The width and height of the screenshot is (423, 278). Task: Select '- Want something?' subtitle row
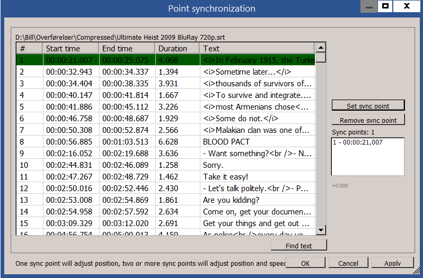165,153
